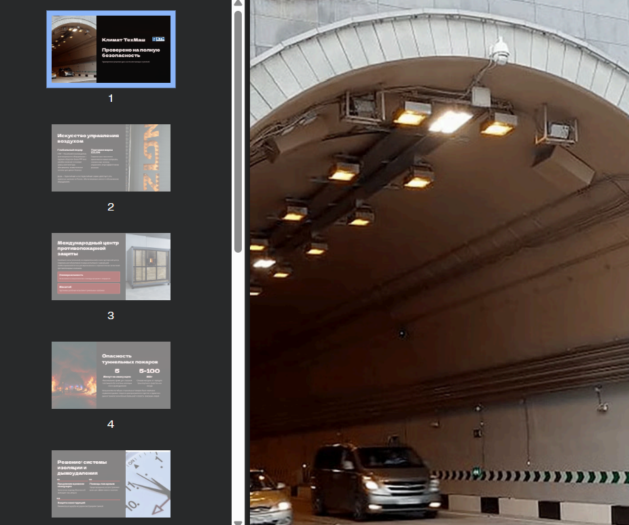Click the clock picture in slide 5 thumbnail
Screen dimensions: 629x525
pos(148,484)
